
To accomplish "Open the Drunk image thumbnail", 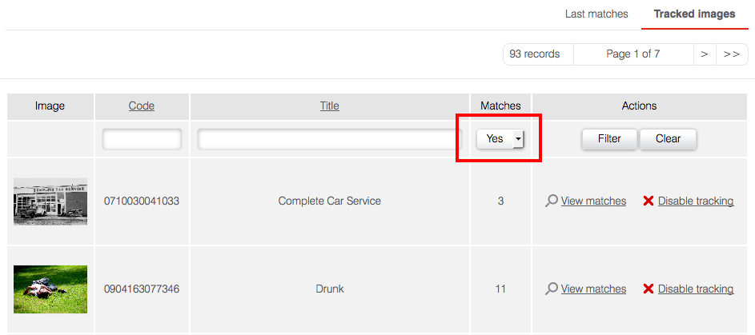I will click(50, 289).
